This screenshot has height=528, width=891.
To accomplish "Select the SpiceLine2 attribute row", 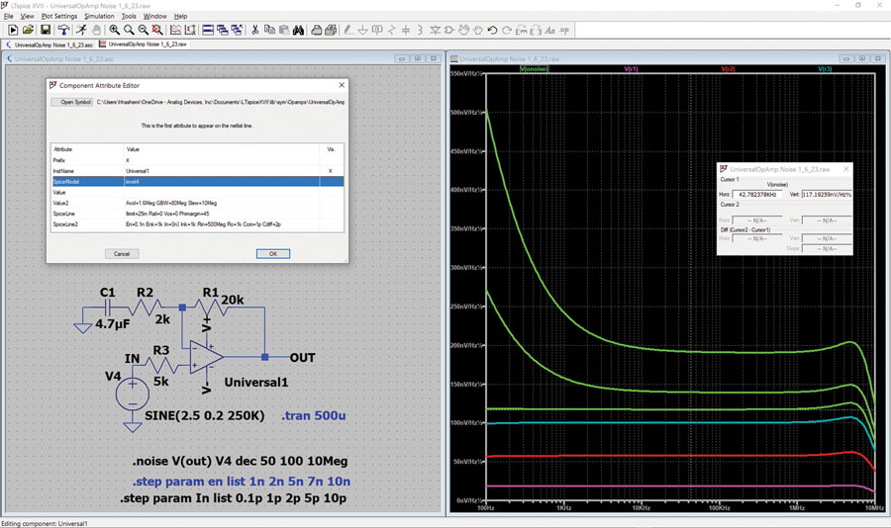I will 197,224.
